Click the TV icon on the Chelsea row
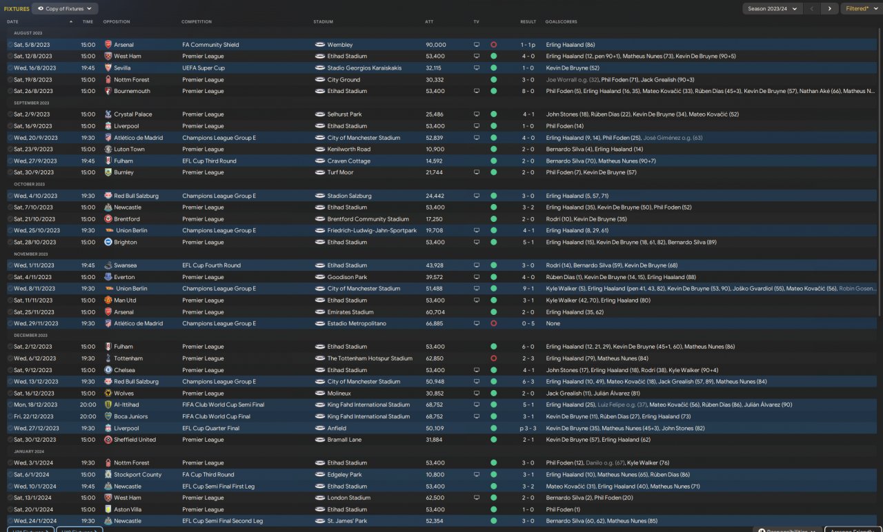883x532 pixels. coord(476,370)
